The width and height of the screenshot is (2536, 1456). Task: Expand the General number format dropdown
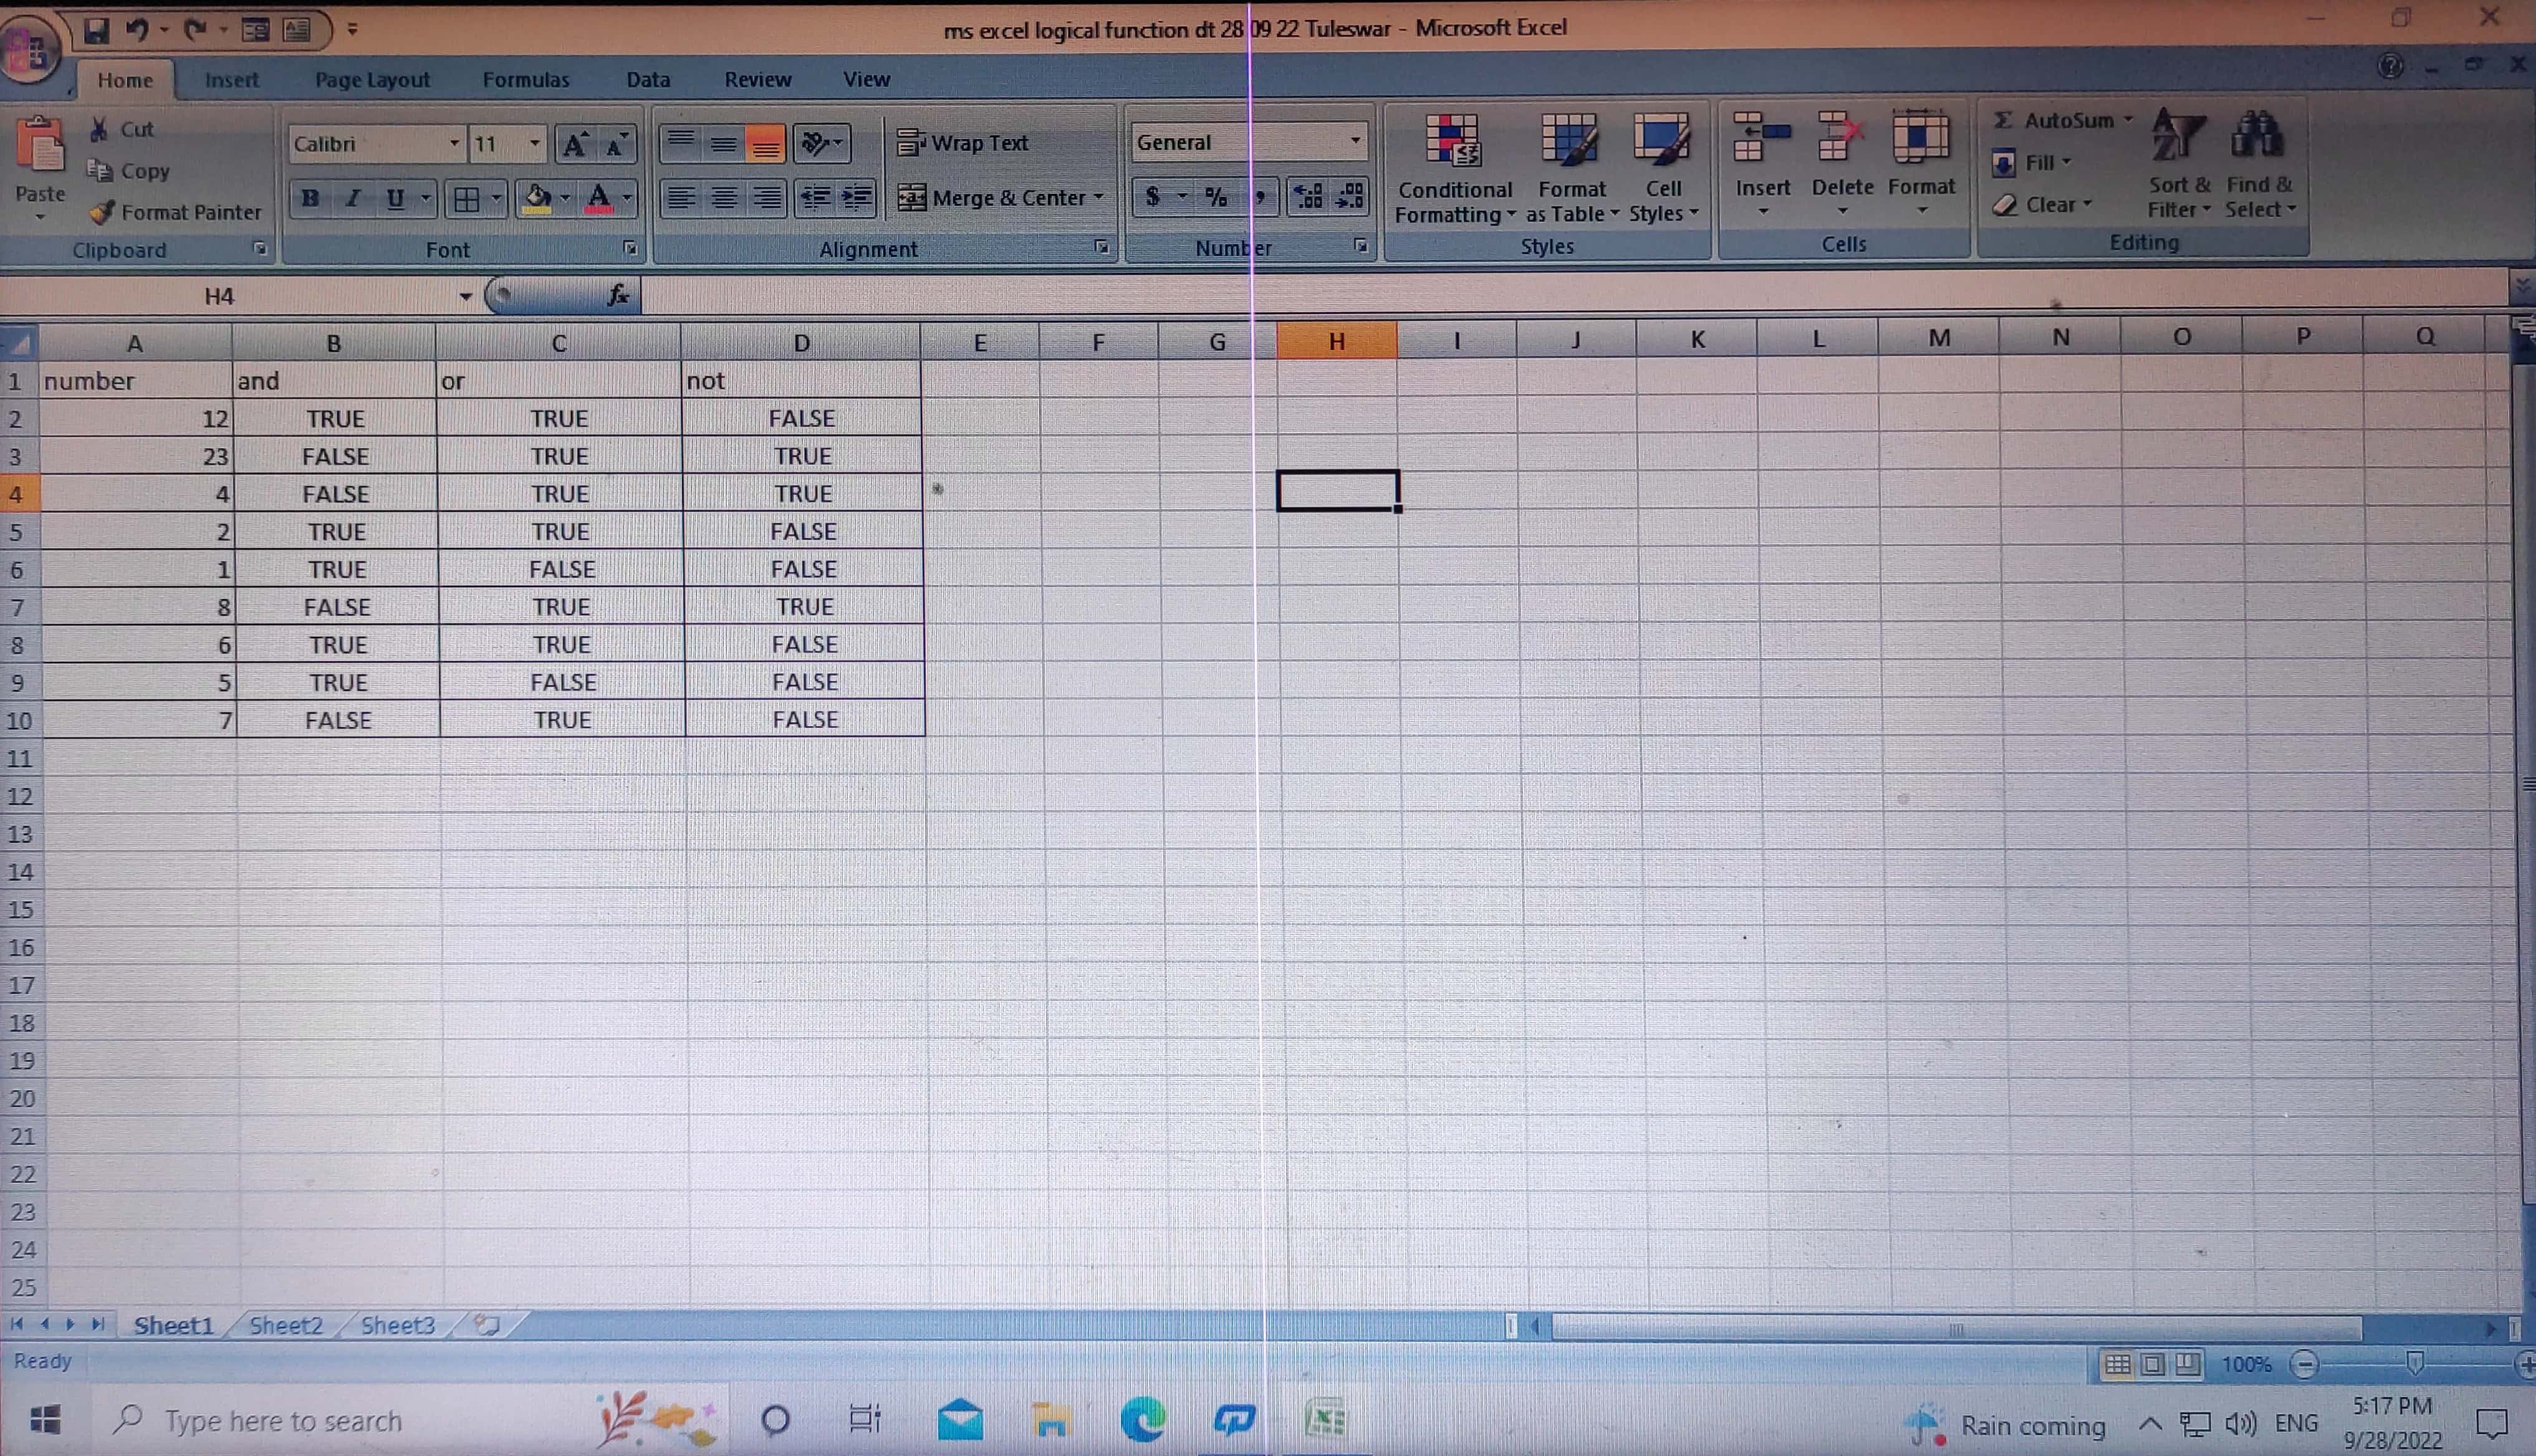(1355, 141)
